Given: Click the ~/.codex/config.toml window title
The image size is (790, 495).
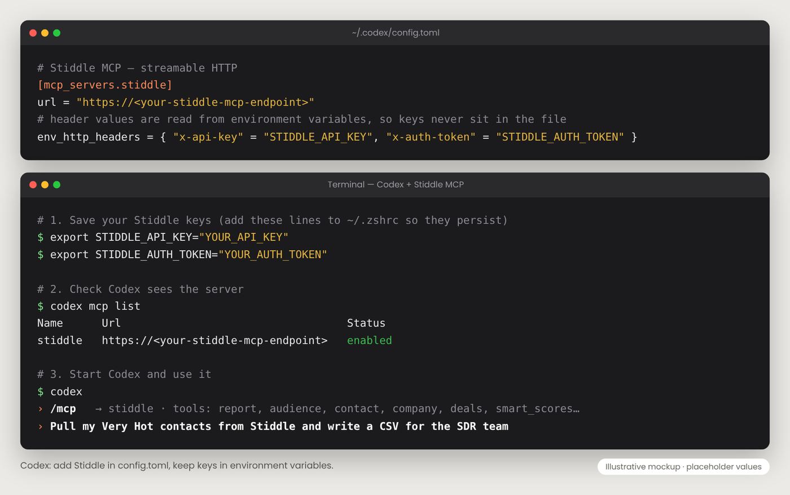Looking at the screenshot, I should [396, 33].
